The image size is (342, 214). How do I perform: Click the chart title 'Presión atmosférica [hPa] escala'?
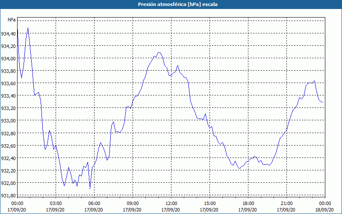click(177, 4)
